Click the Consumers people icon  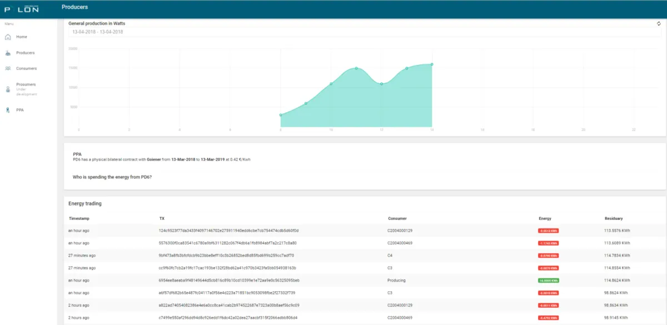[x=8, y=68]
